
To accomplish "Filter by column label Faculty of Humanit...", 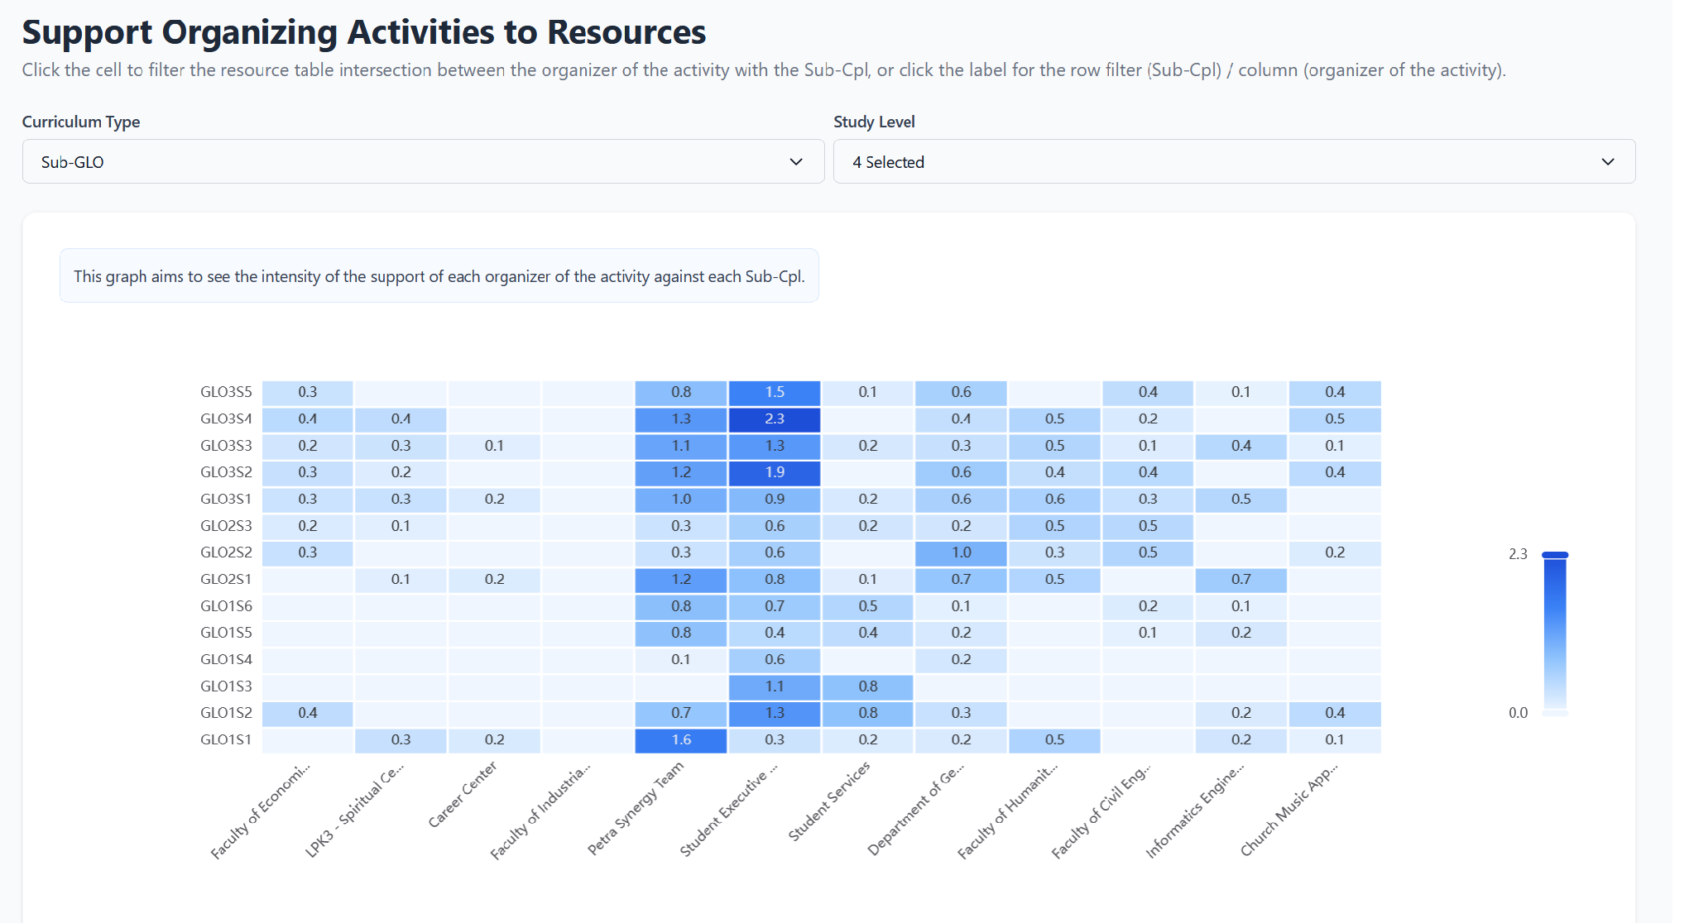I will [x=1008, y=811].
